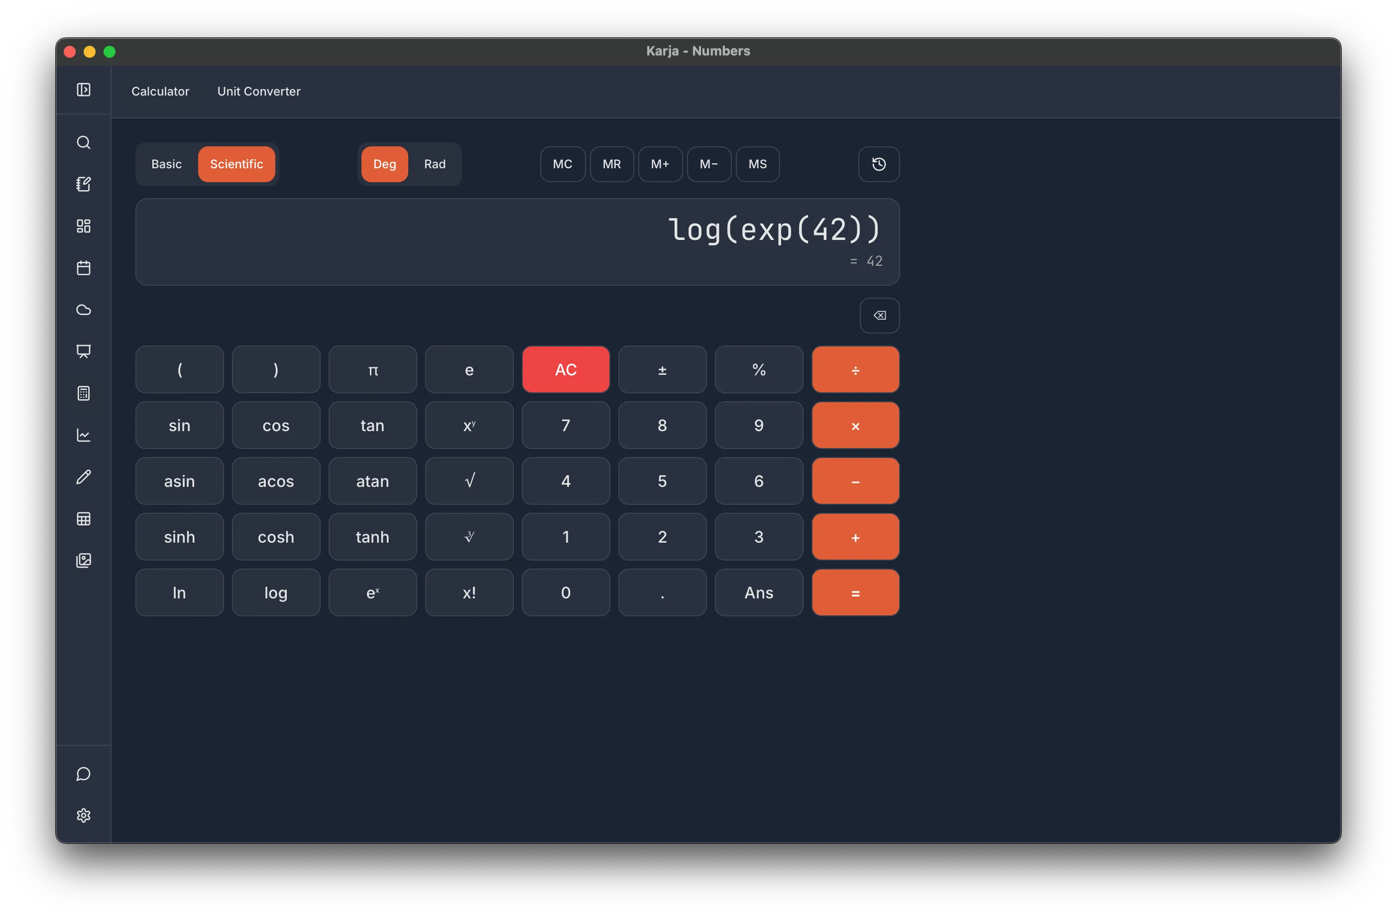
Task: Switch to the Calculator tab
Action: (160, 92)
